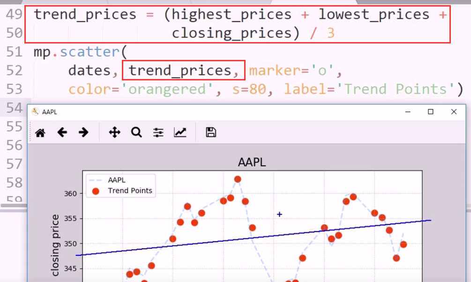The image size is (471, 282).
Task: Click 'closing_prices' on line 50
Action: click(x=232, y=33)
